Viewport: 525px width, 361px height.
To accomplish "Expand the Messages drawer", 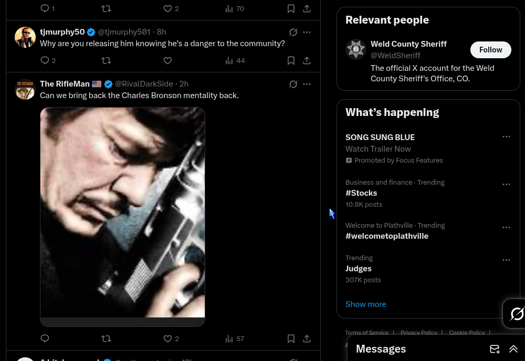I will pos(513,349).
